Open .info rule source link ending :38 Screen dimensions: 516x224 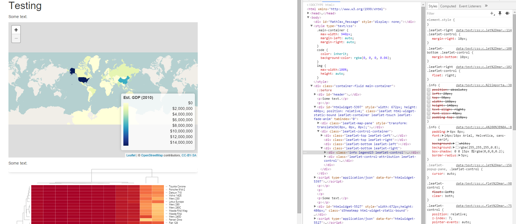click(x=484, y=85)
